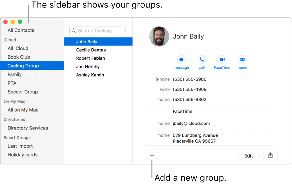This screenshot has width=292, height=185.
Task: Open the Family group in the sidebar
Action: tap(15, 75)
